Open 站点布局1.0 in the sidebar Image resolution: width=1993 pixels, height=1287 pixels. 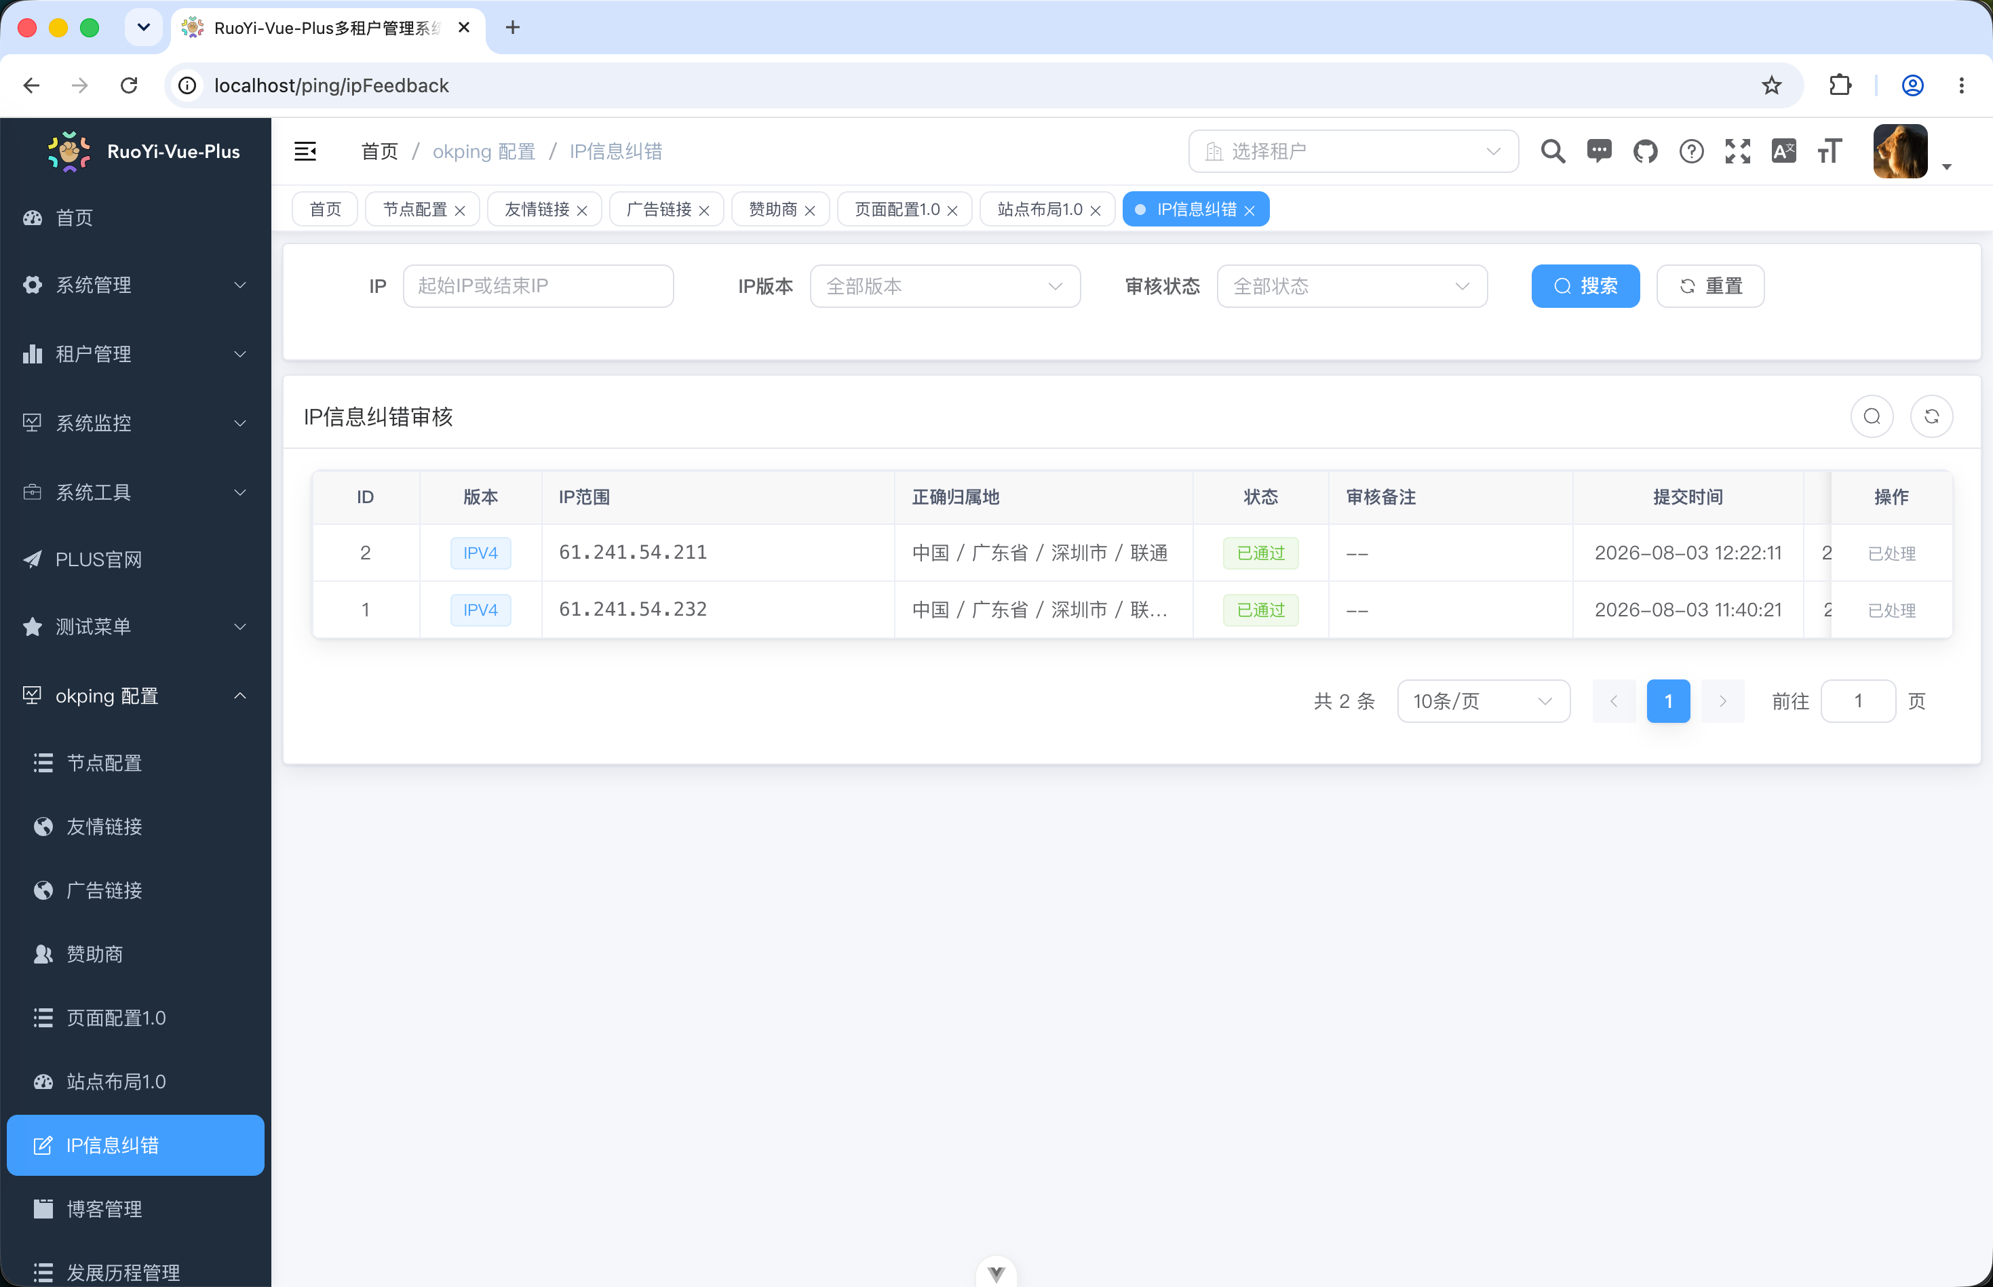point(136,1082)
